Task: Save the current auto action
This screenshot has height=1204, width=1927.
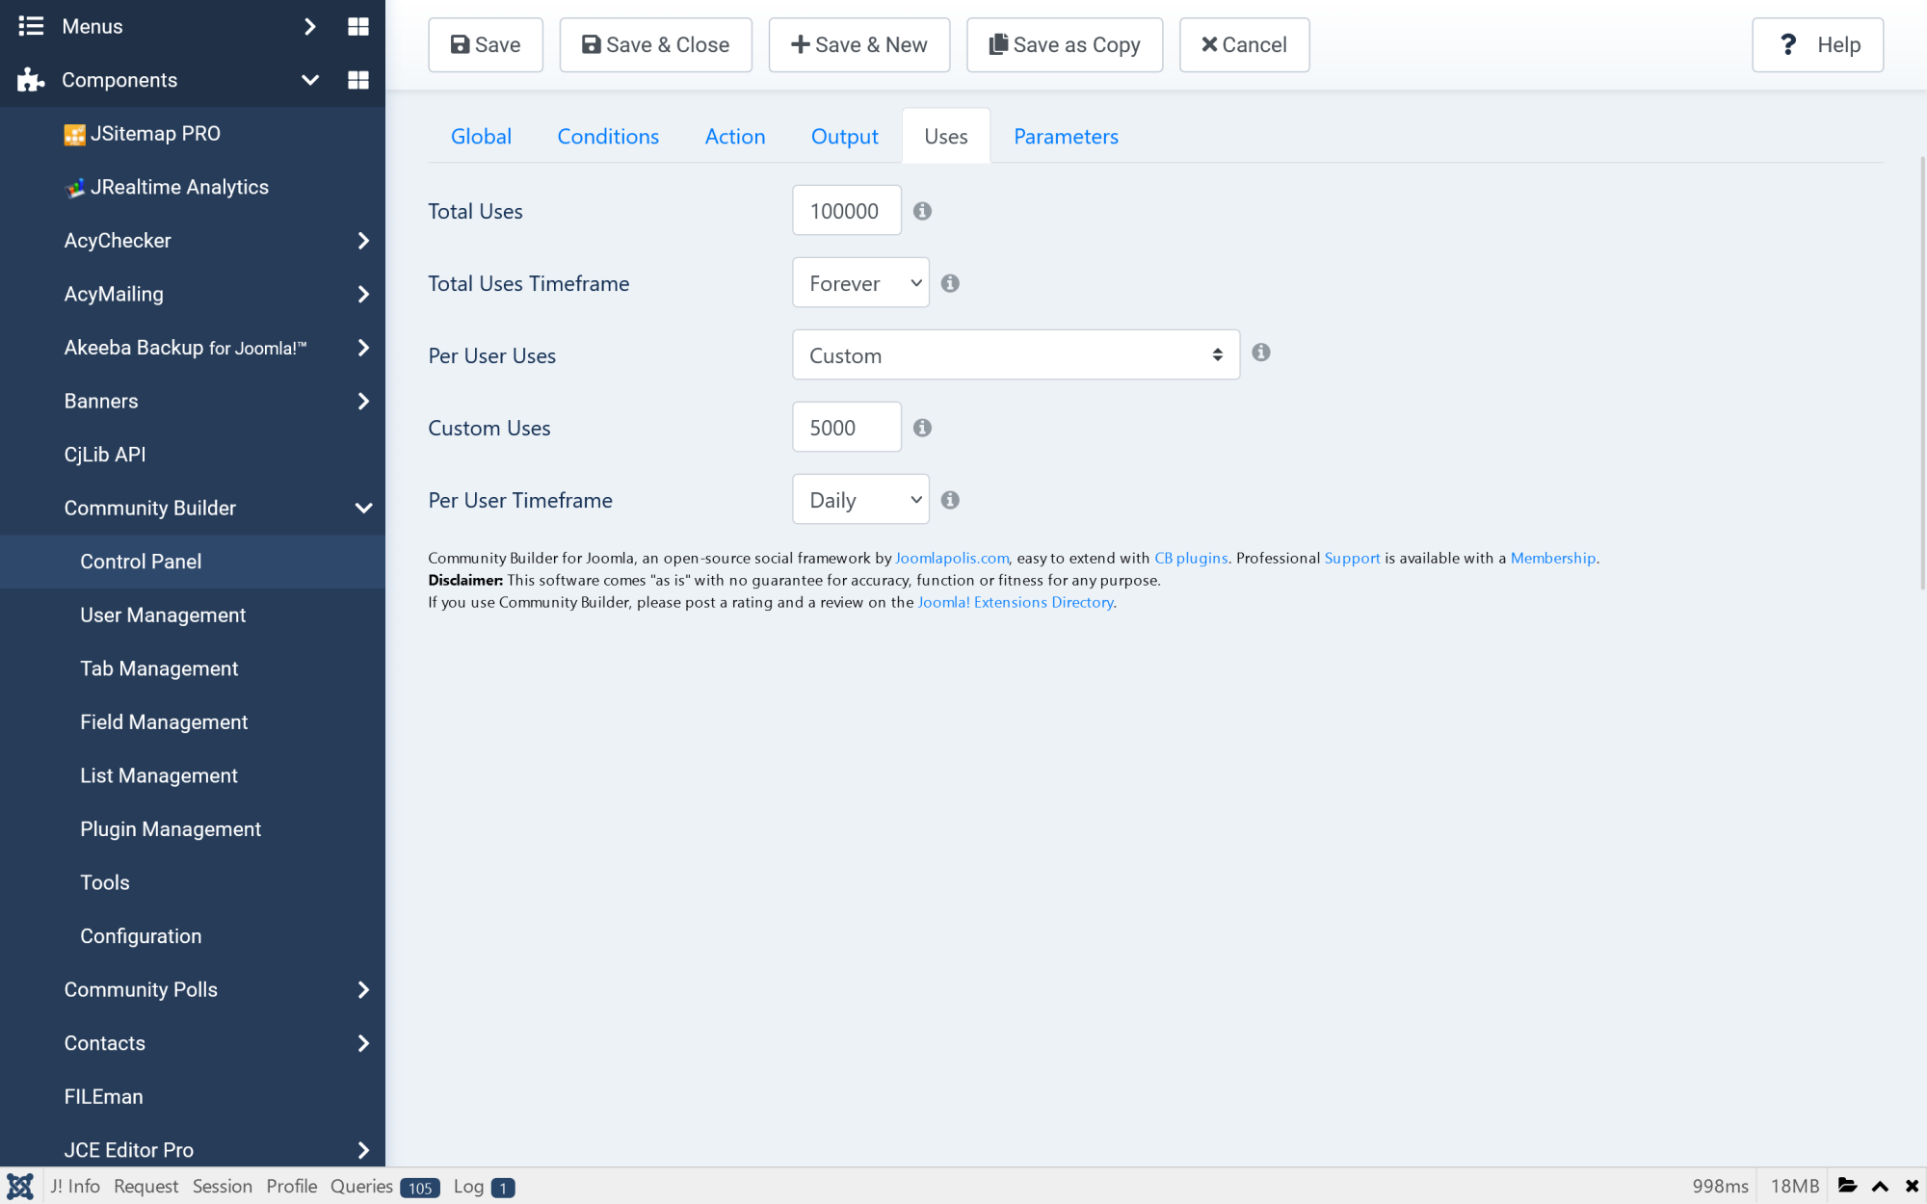Action: (x=486, y=45)
